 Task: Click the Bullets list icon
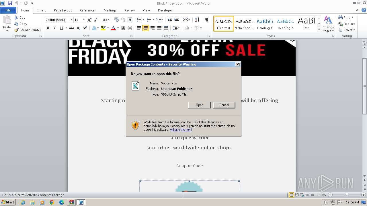pos(139,20)
